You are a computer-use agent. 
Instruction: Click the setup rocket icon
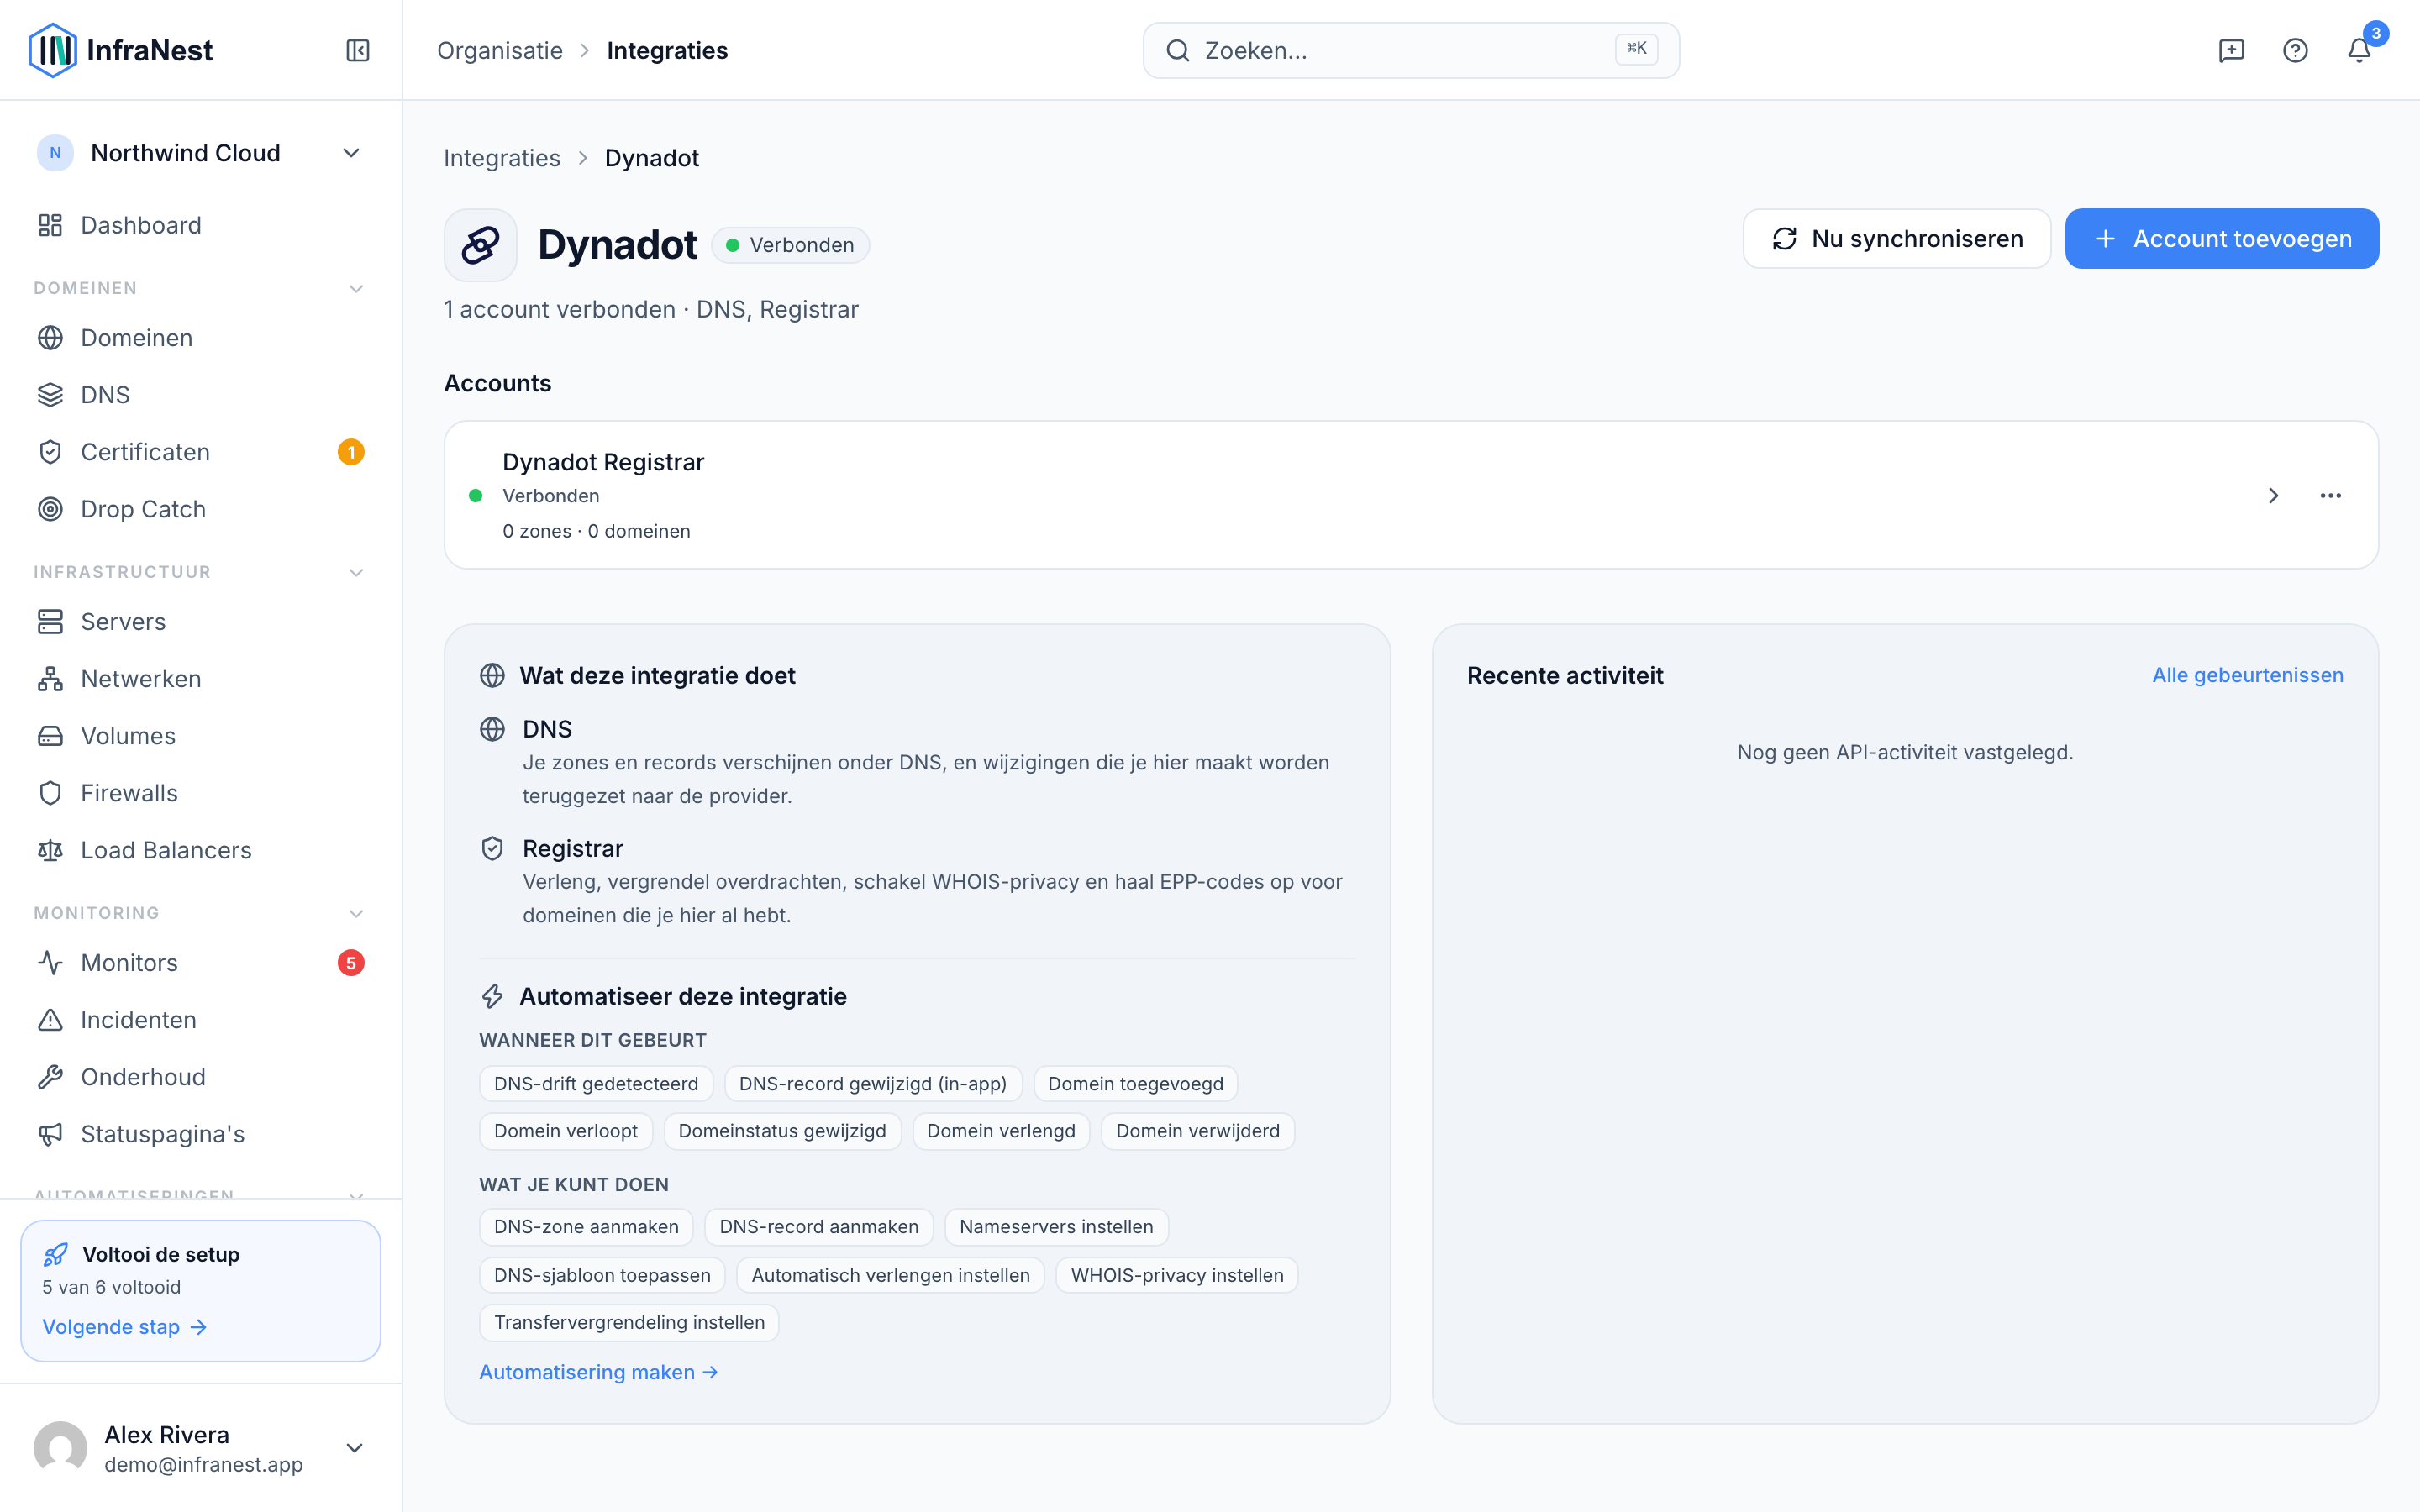coord(56,1254)
